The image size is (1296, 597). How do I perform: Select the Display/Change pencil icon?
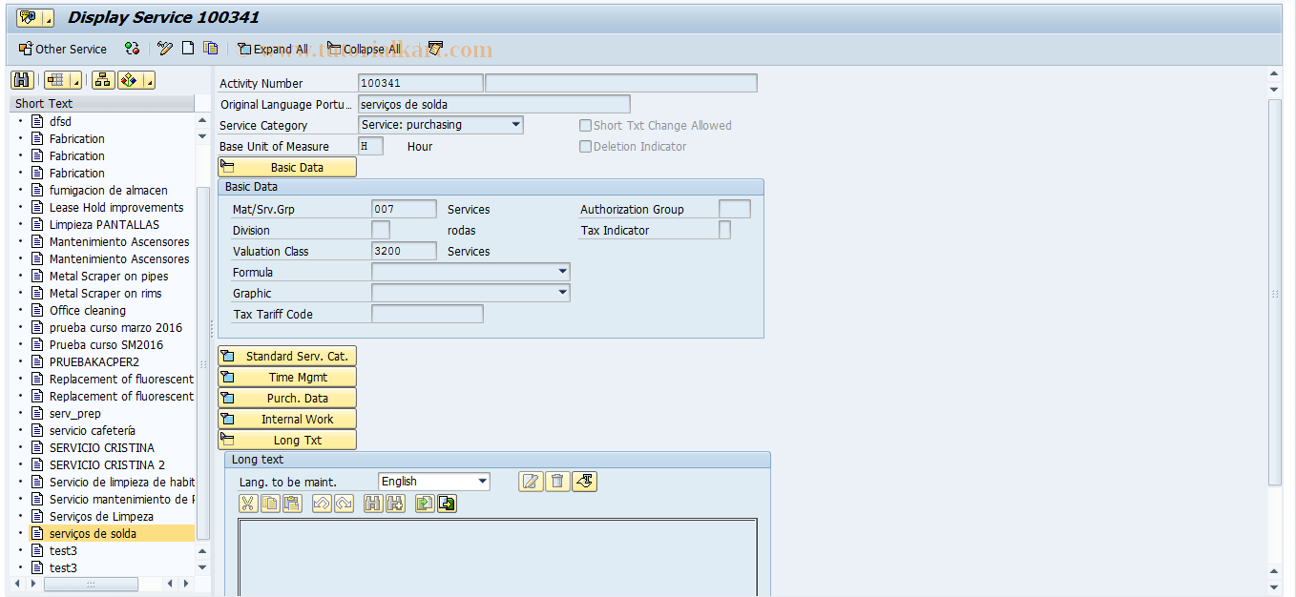(164, 48)
